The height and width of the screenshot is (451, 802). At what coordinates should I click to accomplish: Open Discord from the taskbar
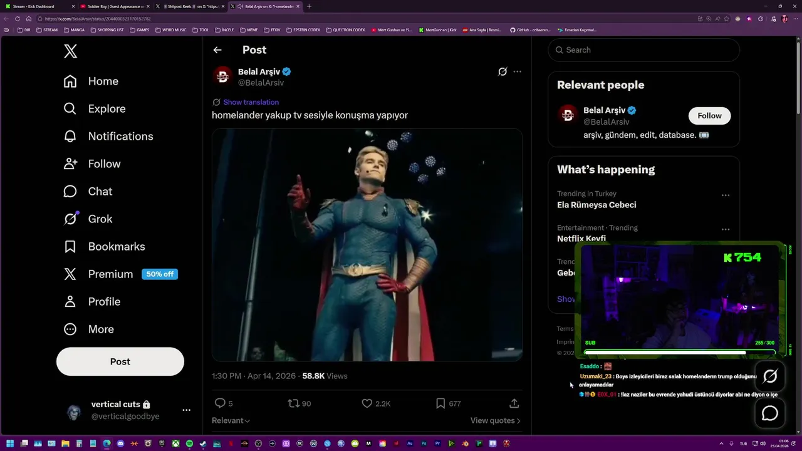tap(120, 444)
